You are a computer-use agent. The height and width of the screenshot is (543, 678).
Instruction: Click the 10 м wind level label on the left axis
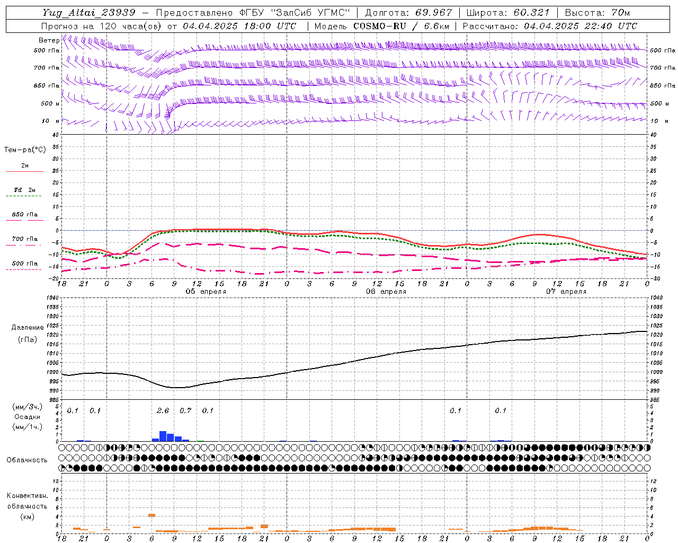[50, 121]
